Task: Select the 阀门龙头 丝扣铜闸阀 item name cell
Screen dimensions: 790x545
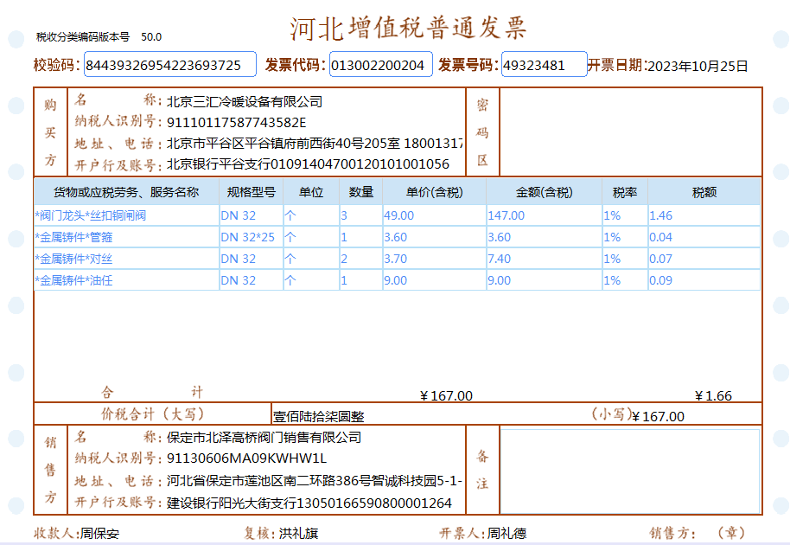Action: click(x=126, y=215)
